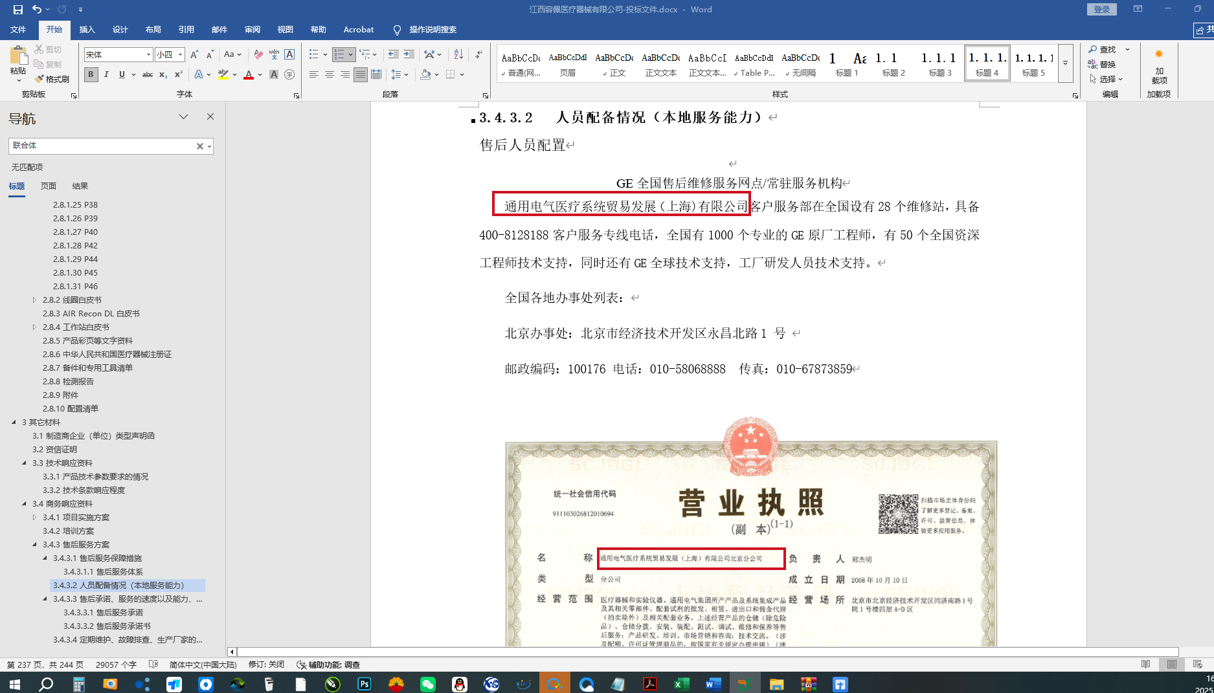This screenshot has width=1214, height=693.
Task: Center the paragraph text
Action: [x=330, y=75]
